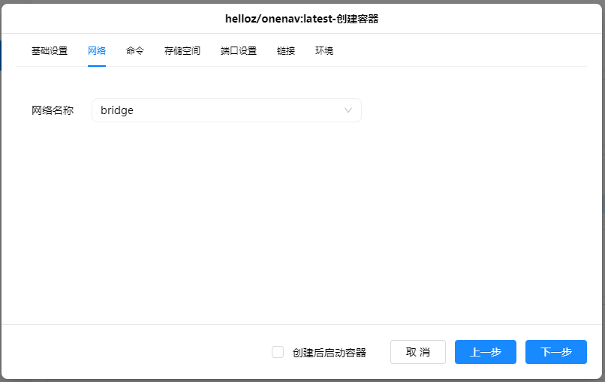Image resolution: width=605 pixels, height=382 pixels.
Task: Select the 网络 tab
Action: (x=97, y=51)
